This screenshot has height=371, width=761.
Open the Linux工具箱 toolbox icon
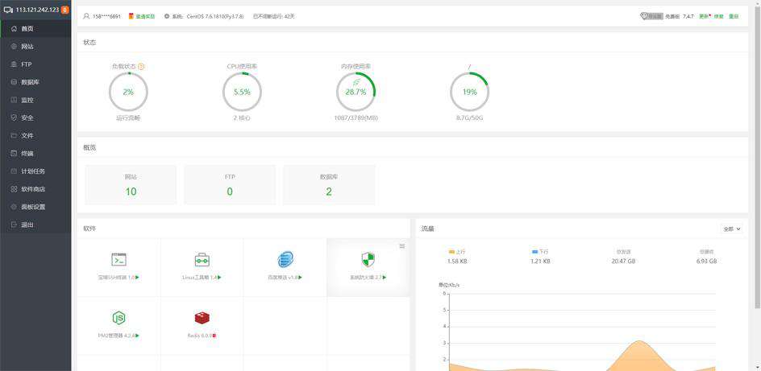click(202, 260)
